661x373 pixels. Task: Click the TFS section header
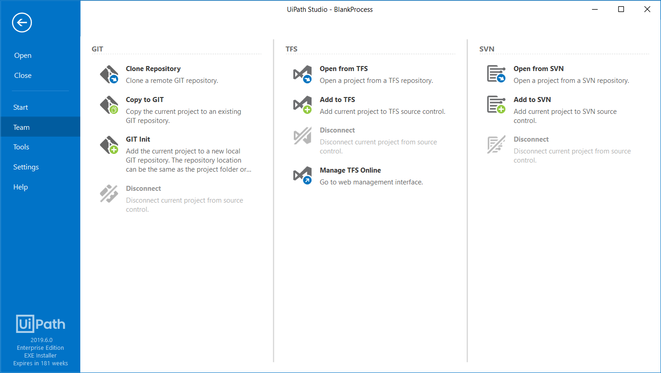[291, 49]
